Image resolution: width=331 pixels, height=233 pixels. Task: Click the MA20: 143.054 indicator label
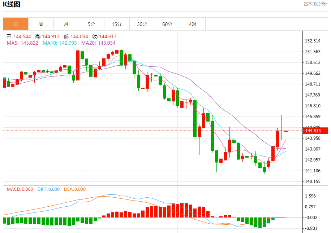pyautogui.click(x=98, y=43)
